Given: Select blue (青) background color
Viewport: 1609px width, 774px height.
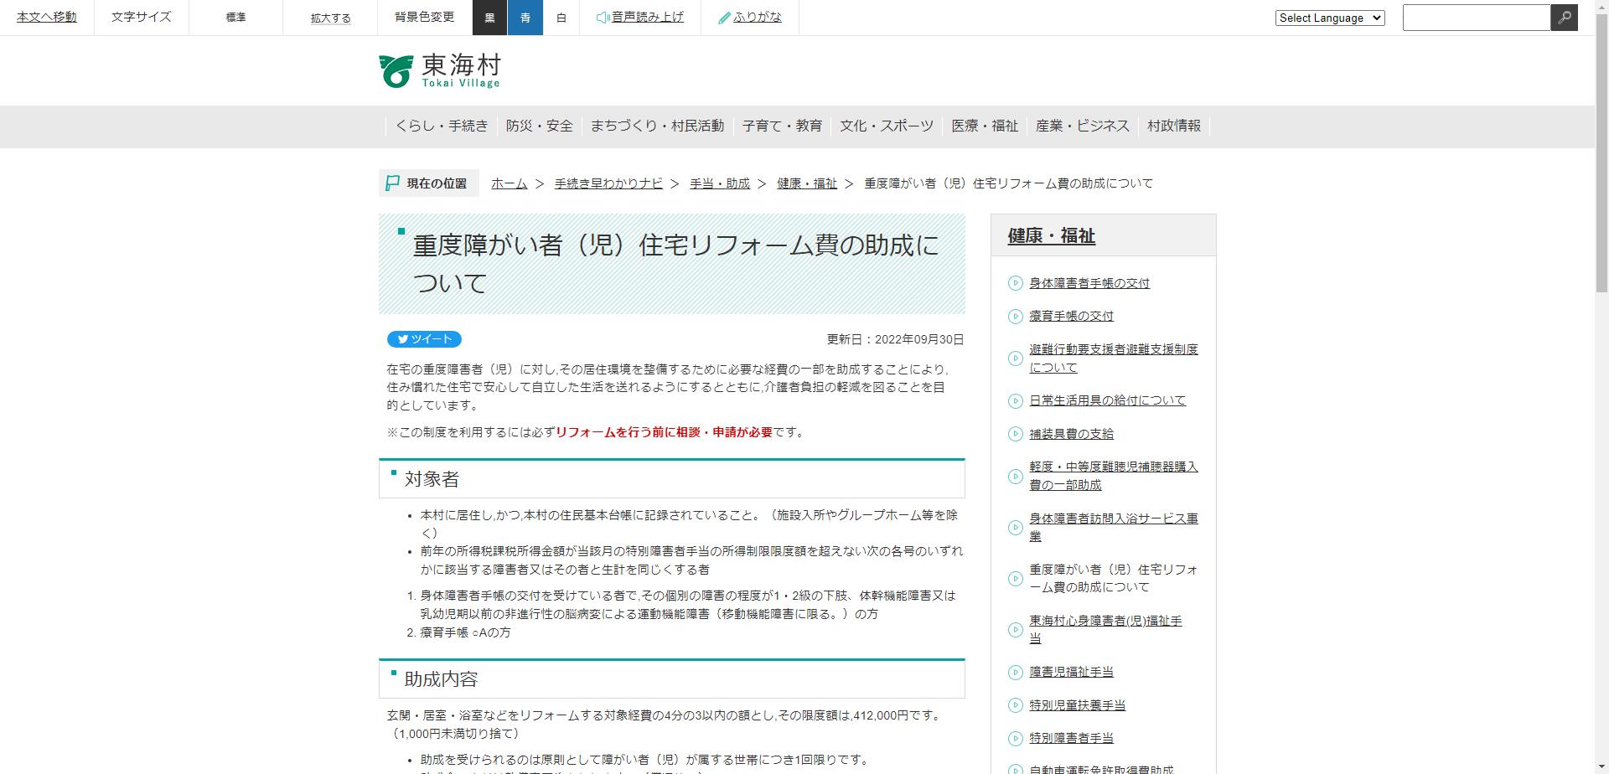Looking at the screenshot, I should coord(525,18).
